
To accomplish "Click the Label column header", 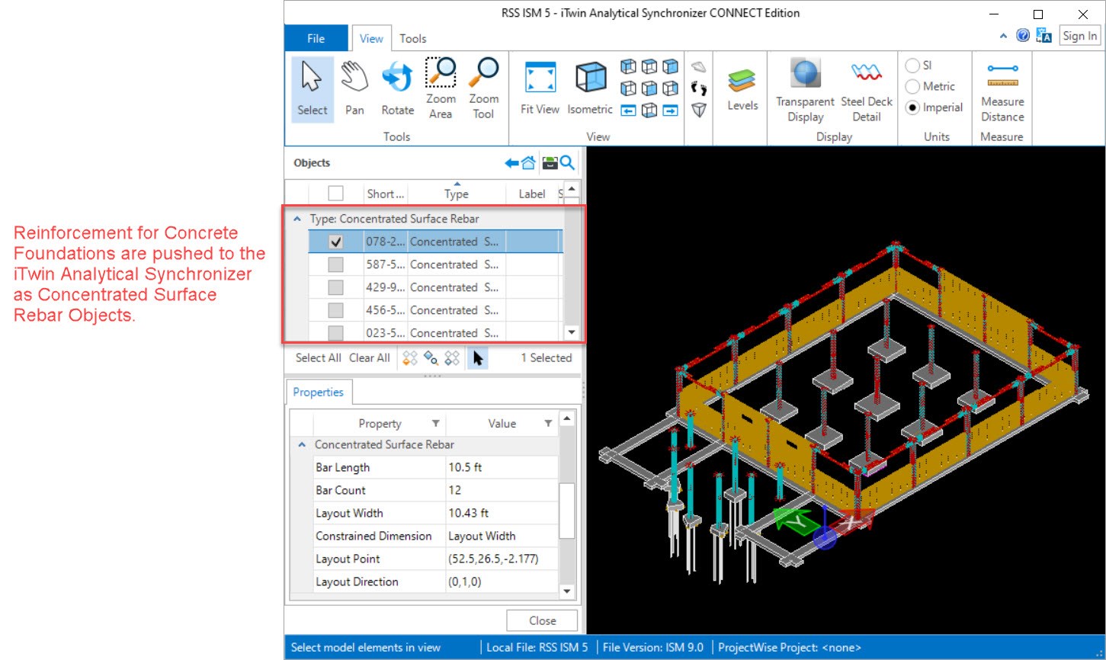I will (x=532, y=194).
